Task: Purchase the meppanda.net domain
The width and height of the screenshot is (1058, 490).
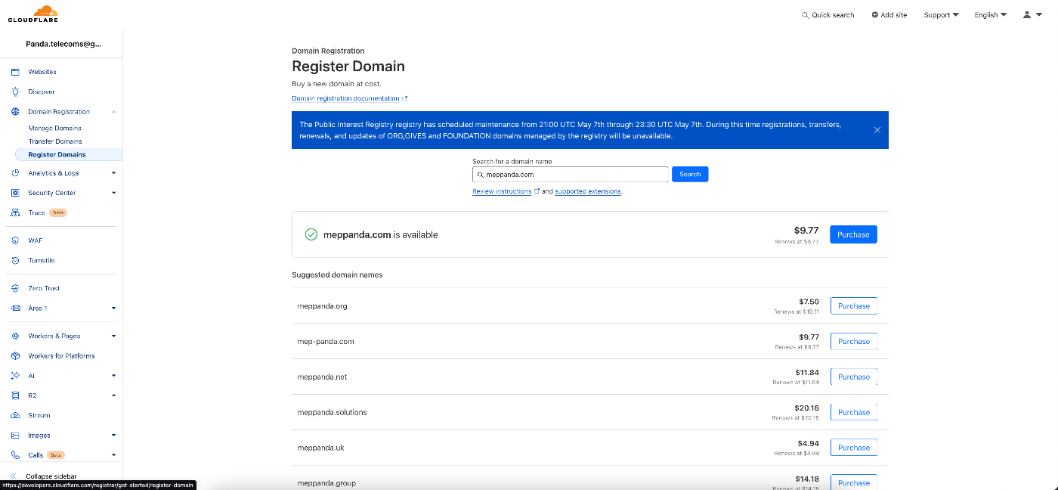Action: (854, 377)
